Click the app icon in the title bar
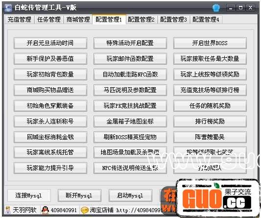Image resolution: width=261 pixels, height=218 pixels. pos(8,7)
